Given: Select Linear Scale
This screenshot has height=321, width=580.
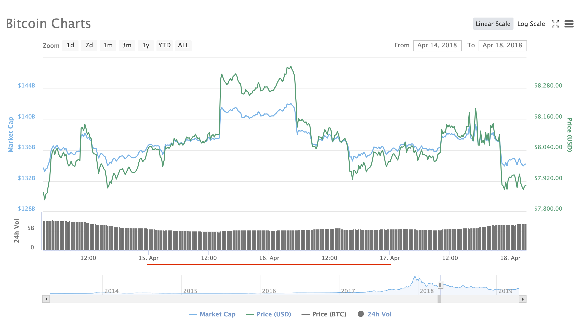Looking at the screenshot, I should 493,24.
